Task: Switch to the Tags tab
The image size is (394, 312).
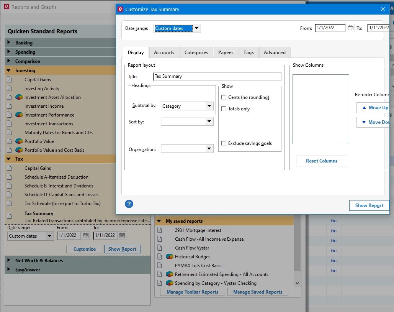Action: point(248,53)
